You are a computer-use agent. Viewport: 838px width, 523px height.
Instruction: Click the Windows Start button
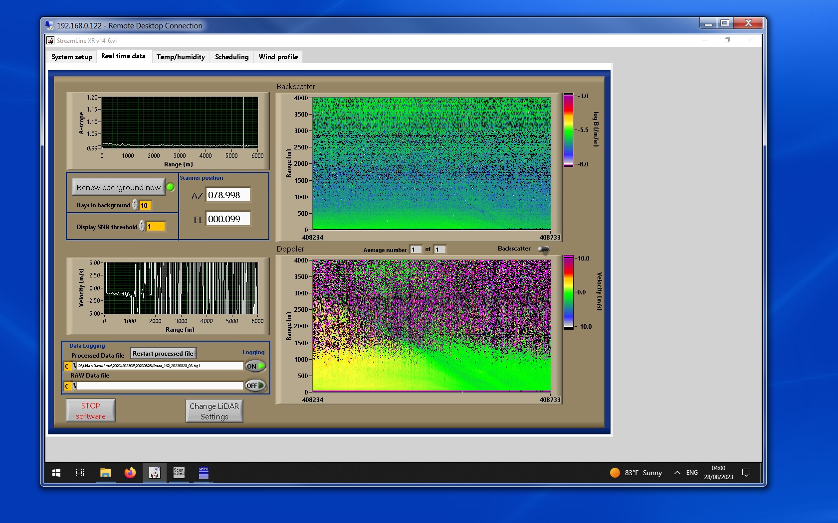point(56,473)
